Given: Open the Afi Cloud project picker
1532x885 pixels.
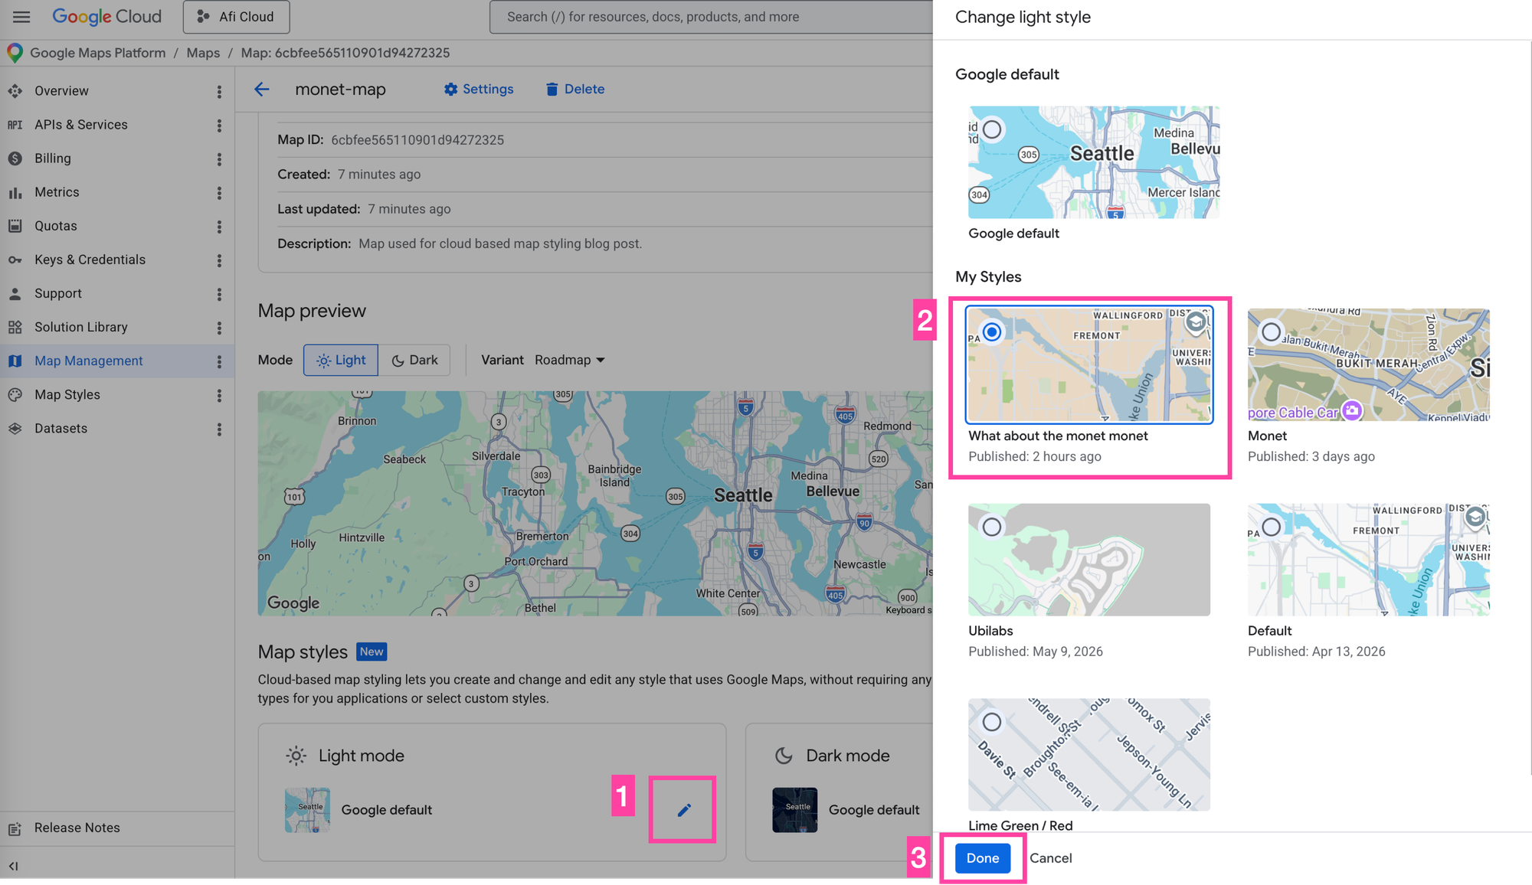Looking at the screenshot, I should coord(236,17).
